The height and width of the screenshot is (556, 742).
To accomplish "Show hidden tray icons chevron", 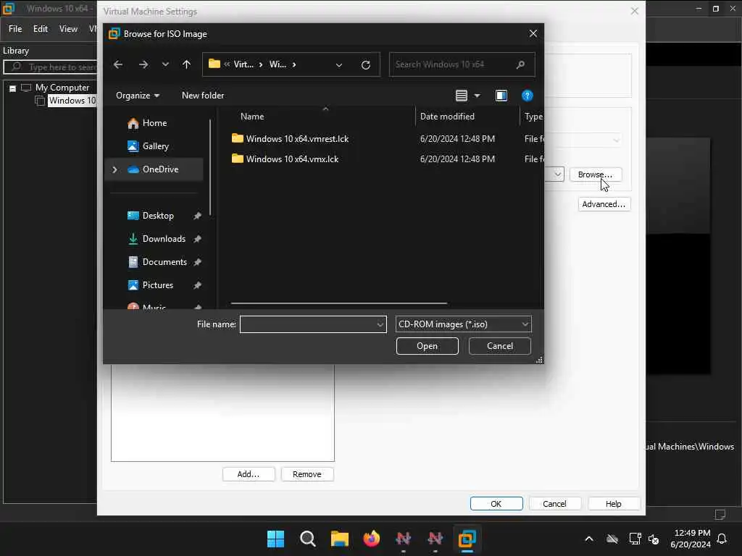I will point(588,539).
